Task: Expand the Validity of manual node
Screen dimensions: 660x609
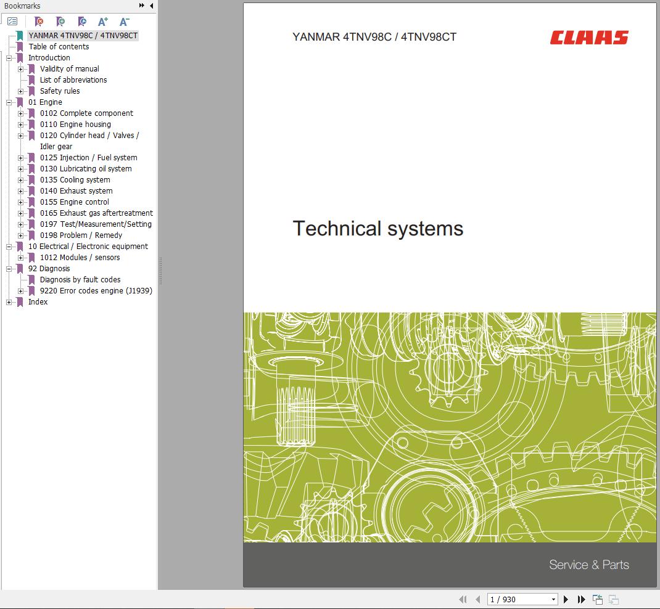Action: 20,69
